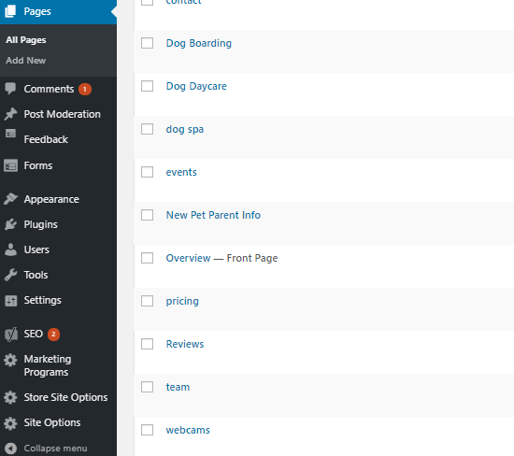The width and height of the screenshot is (514, 456).
Task: Click the Post Moderation pin icon
Action: 10,114
